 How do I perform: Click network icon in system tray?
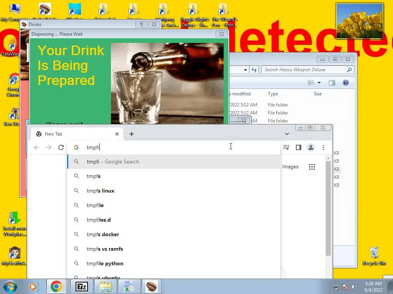coord(335,287)
